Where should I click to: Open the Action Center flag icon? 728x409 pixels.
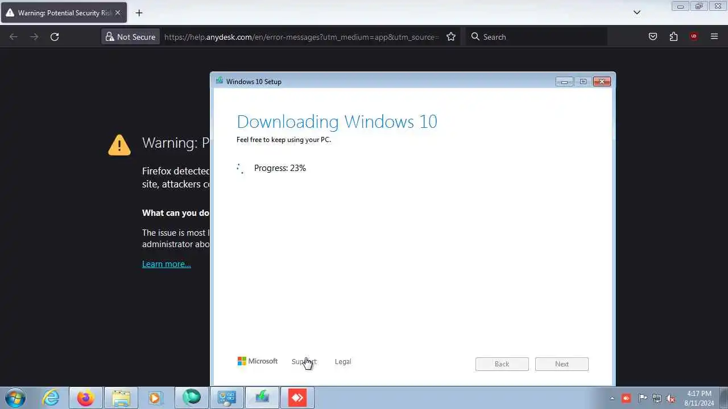point(643,398)
